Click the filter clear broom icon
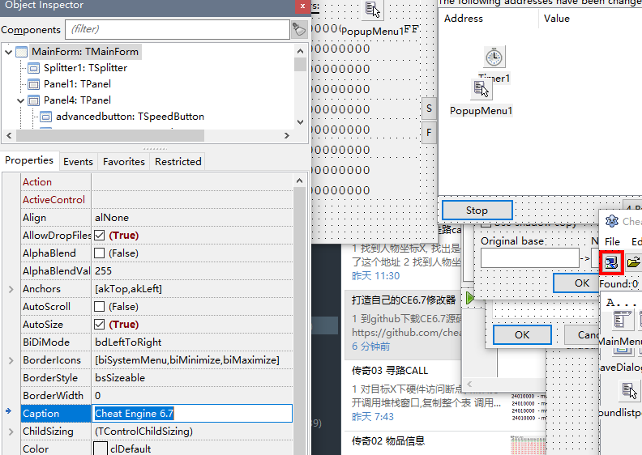This screenshot has width=642, height=455. 299,29
